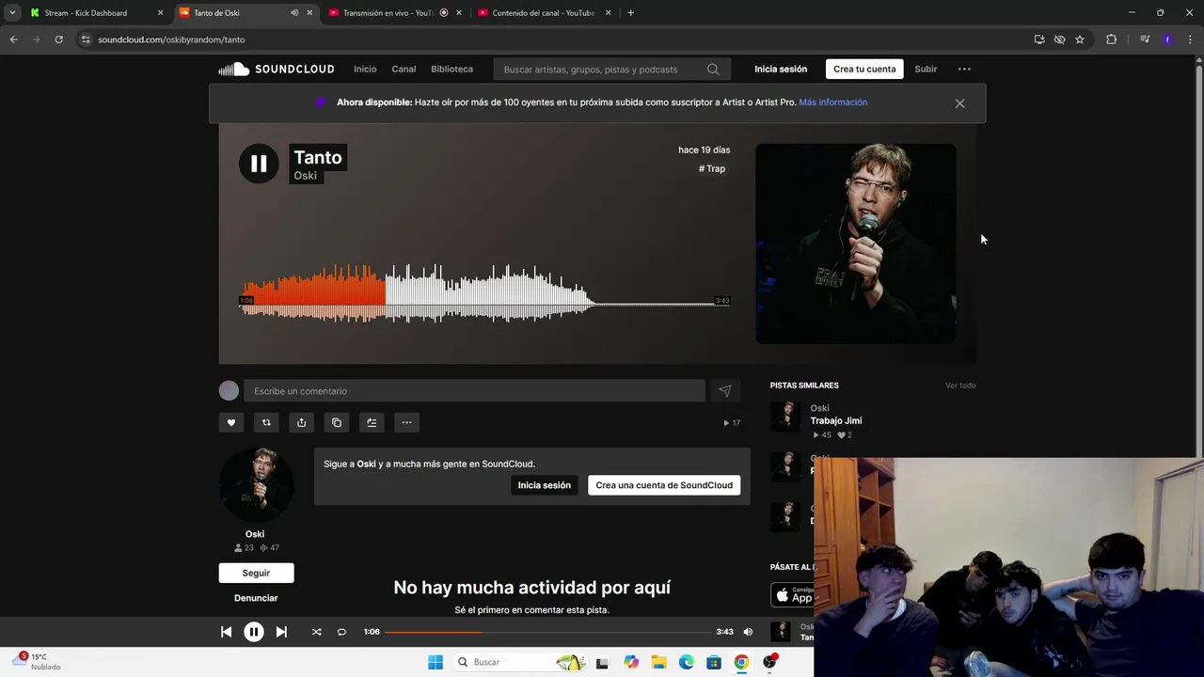Image resolution: width=1204 pixels, height=677 pixels.
Task: Copy the track link with the copy icon
Action: (337, 422)
